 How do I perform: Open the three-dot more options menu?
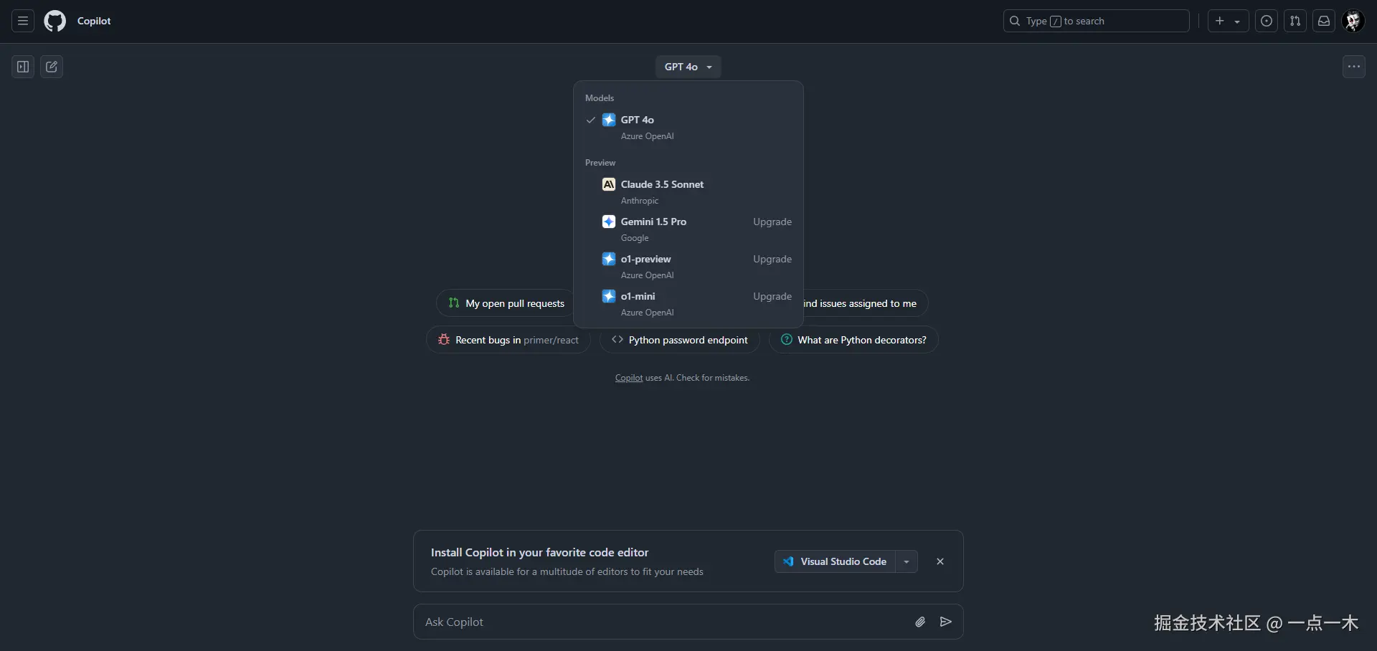coord(1354,67)
